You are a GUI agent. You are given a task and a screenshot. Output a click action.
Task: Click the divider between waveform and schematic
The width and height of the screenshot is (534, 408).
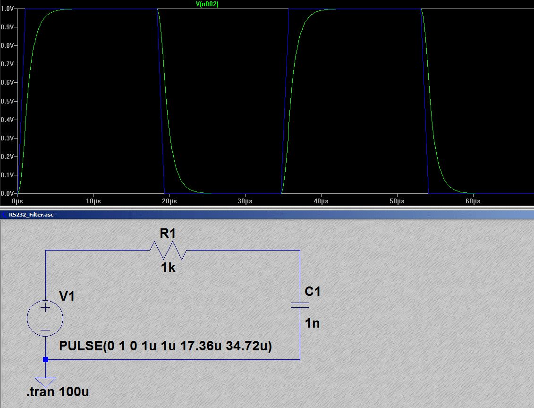pos(267,208)
